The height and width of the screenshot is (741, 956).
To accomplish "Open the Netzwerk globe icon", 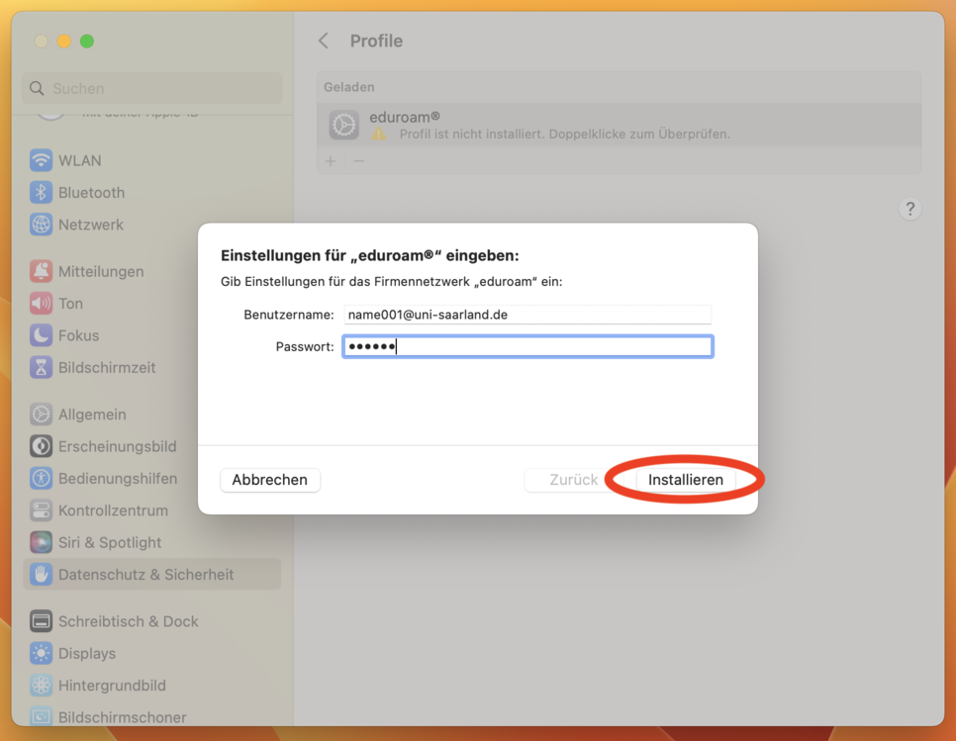I will (x=41, y=225).
